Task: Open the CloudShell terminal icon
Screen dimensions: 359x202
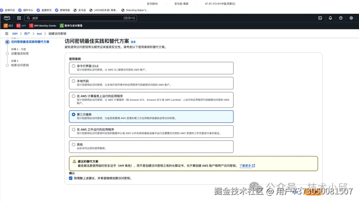Action: [320, 18]
